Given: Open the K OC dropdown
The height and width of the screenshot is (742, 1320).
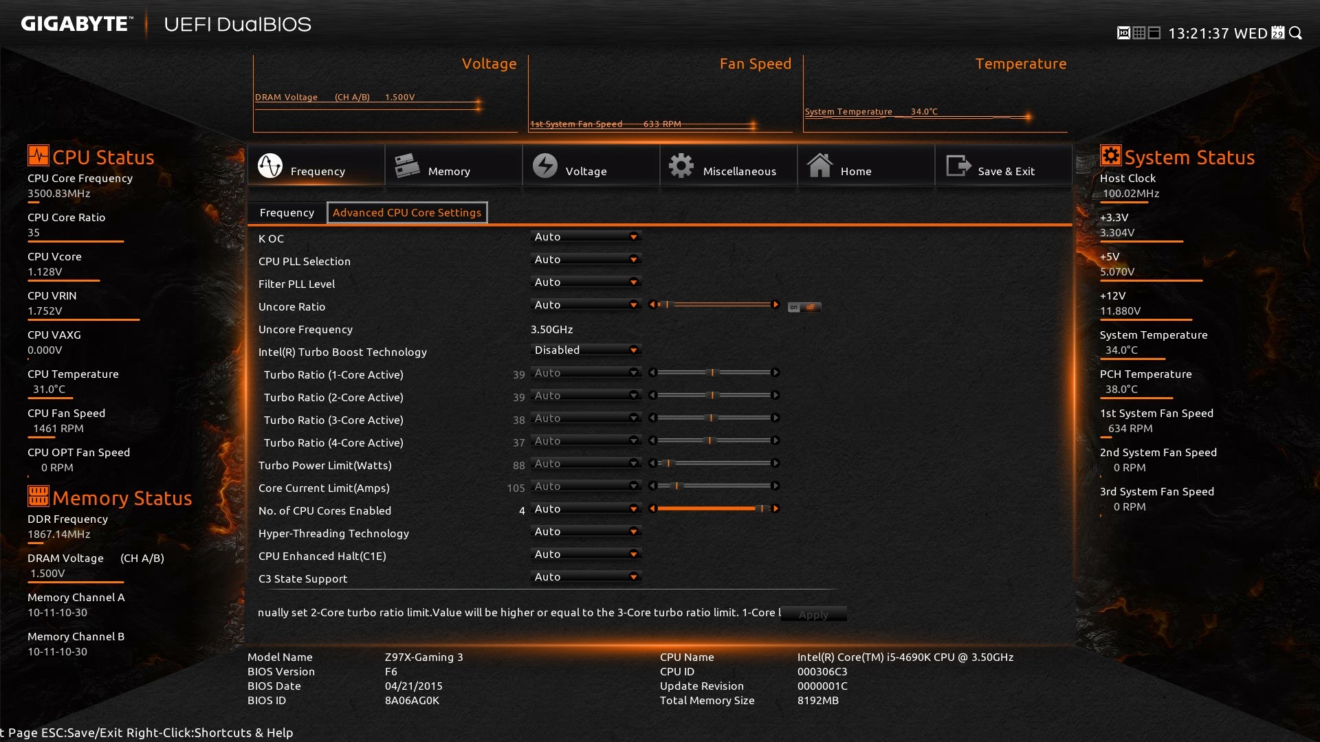Looking at the screenshot, I should pos(586,237).
